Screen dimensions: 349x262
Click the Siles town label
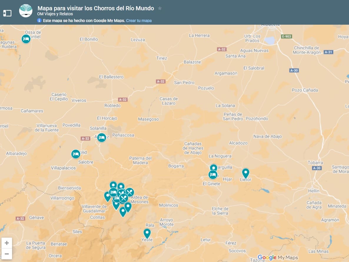click(x=77, y=231)
